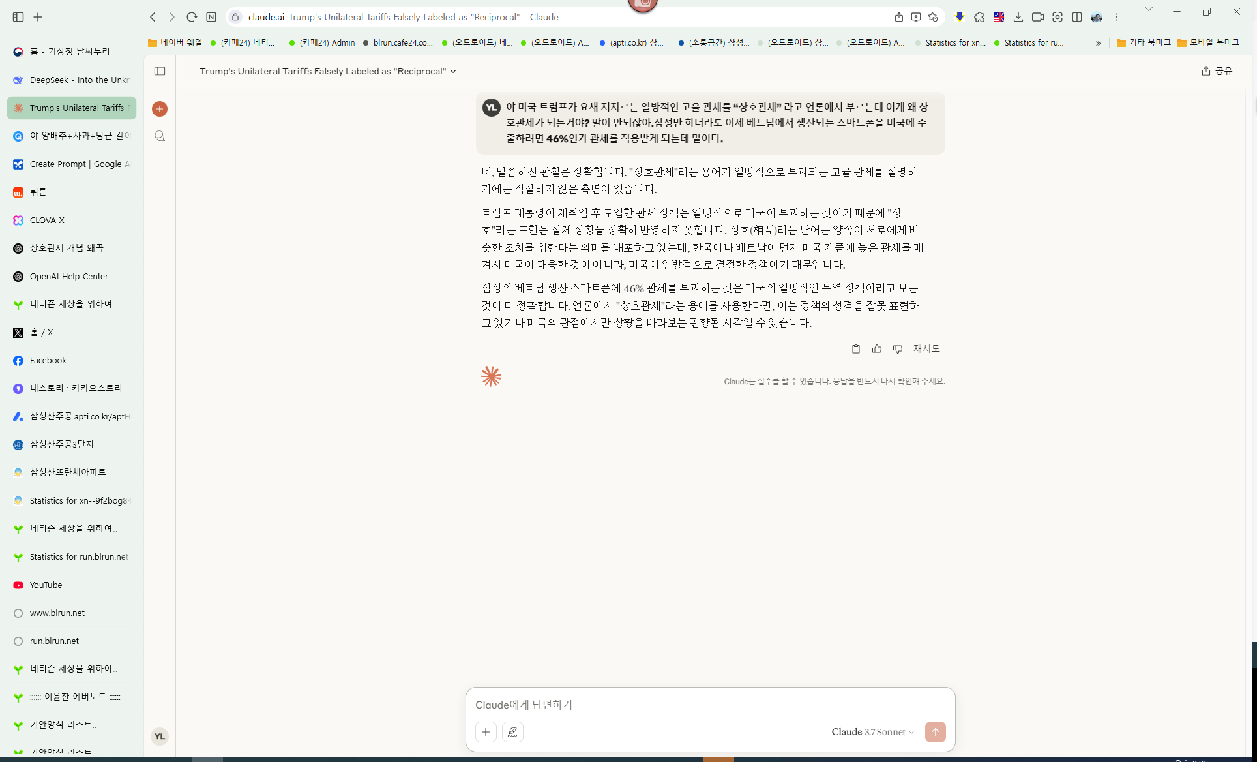The width and height of the screenshot is (1257, 762).
Task: Focus the Claude에게 답변하기 input field
Action: click(710, 705)
